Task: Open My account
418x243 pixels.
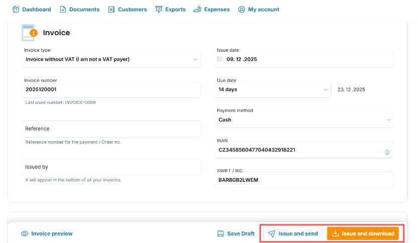Action: [258, 10]
